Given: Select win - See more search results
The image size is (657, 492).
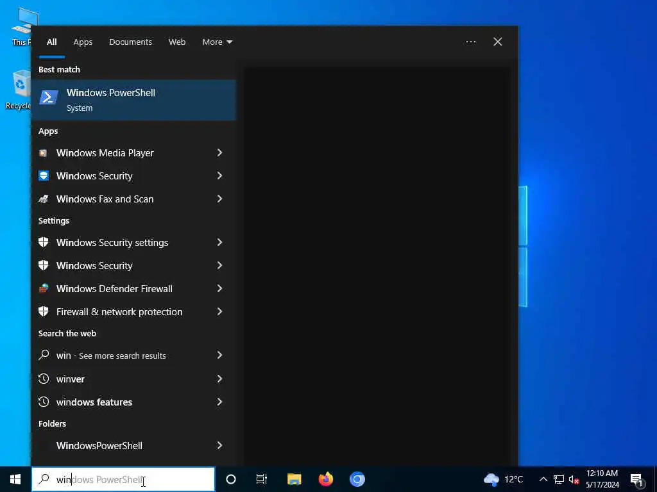Looking at the screenshot, I should pyautogui.click(x=111, y=356).
